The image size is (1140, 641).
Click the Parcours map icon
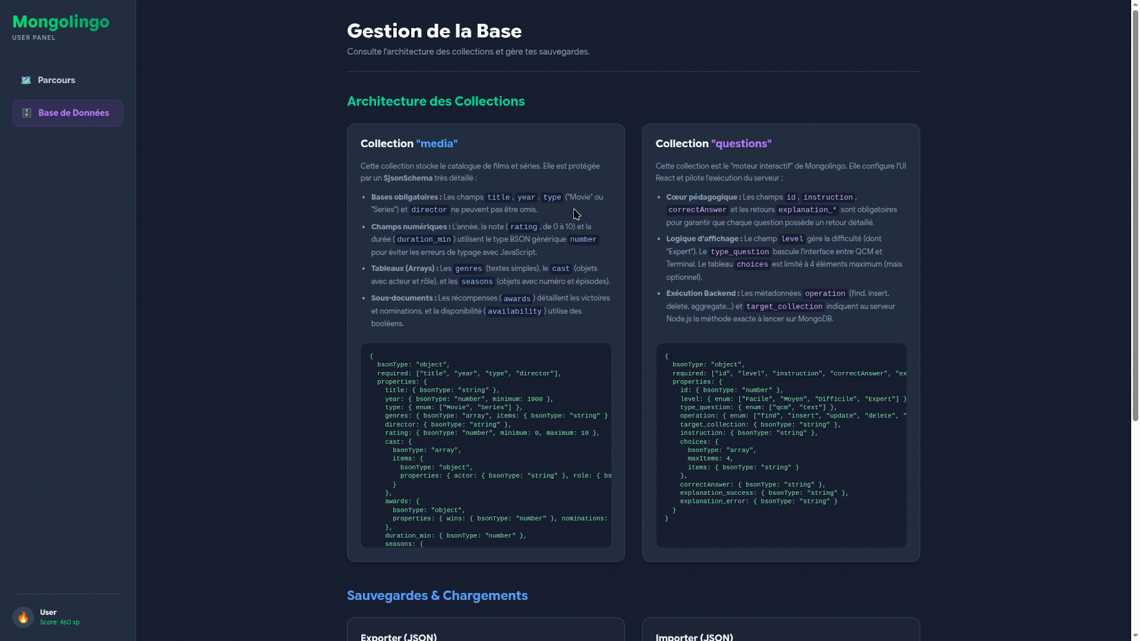click(26, 80)
